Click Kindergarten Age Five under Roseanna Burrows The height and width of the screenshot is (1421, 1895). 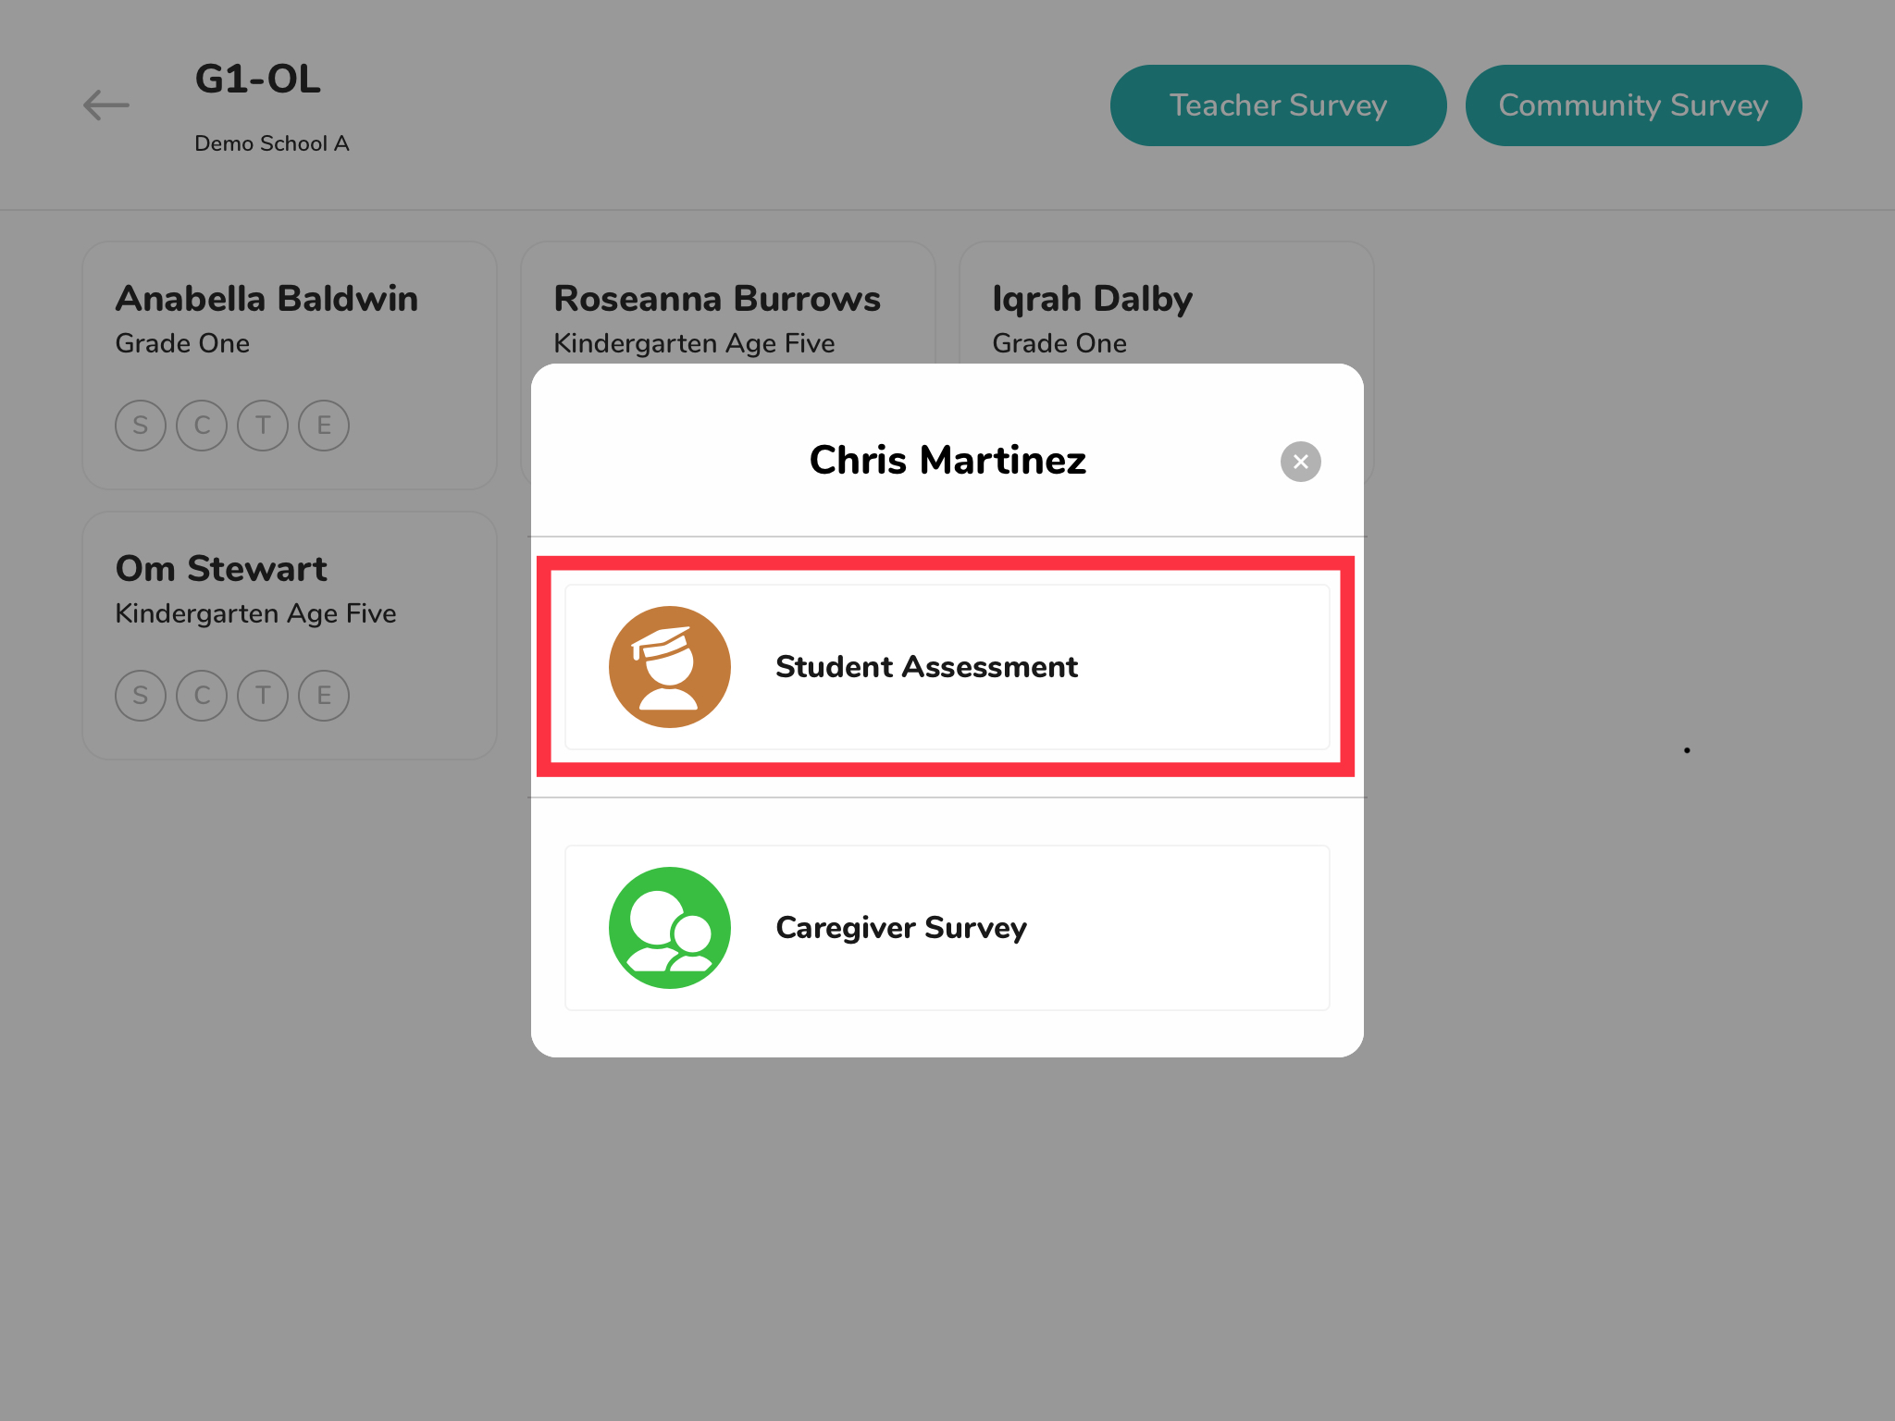pos(694,344)
